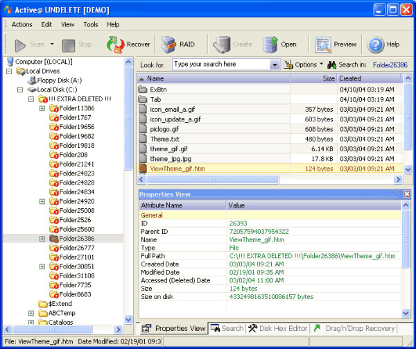Image resolution: width=416 pixels, height=349 pixels.
Task: Click the $Extend folder icon
Action: pyautogui.click(x=43, y=304)
